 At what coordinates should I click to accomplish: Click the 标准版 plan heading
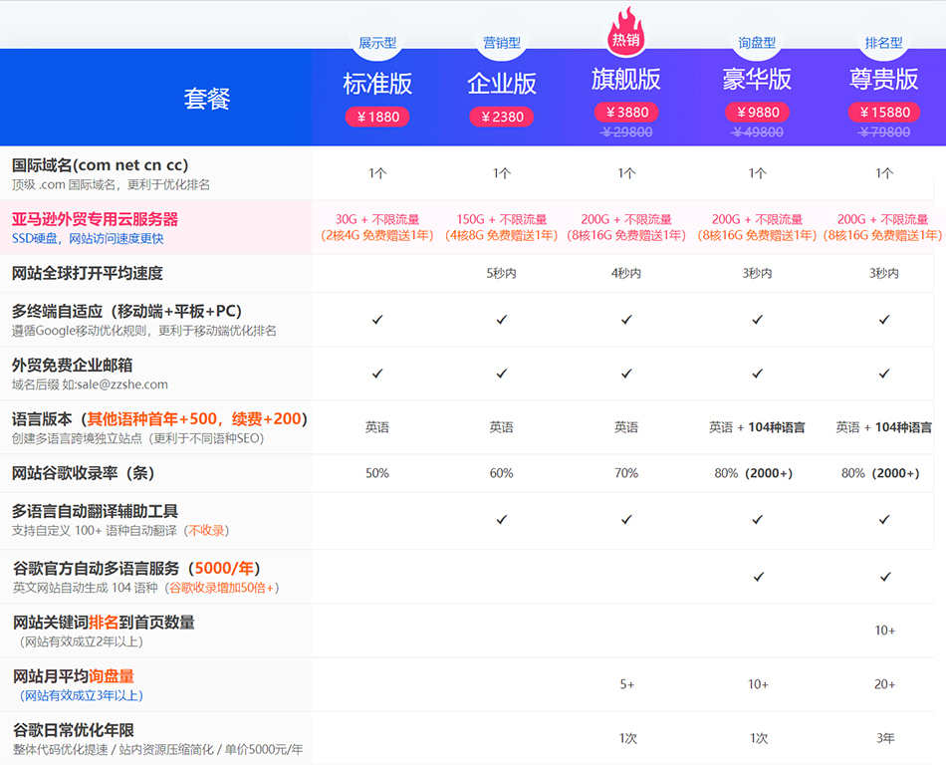pyautogui.click(x=377, y=84)
